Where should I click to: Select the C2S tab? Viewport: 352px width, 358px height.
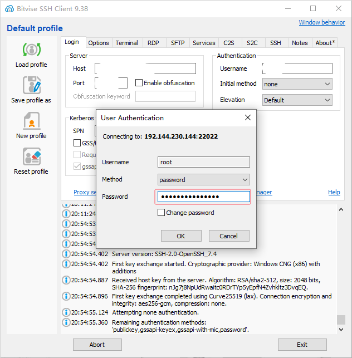coord(229,43)
